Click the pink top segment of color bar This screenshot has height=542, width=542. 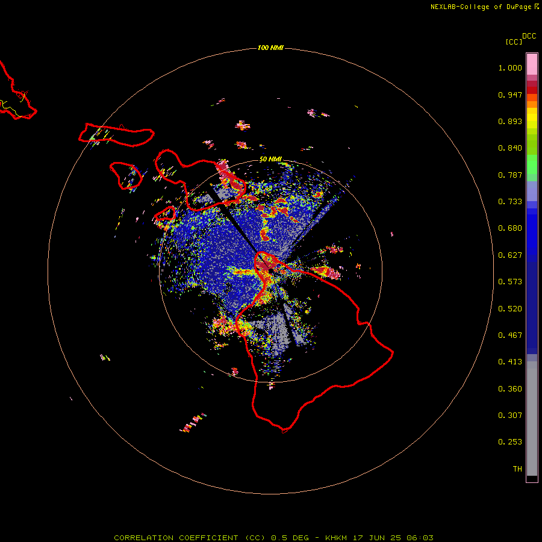pyautogui.click(x=532, y=64)
